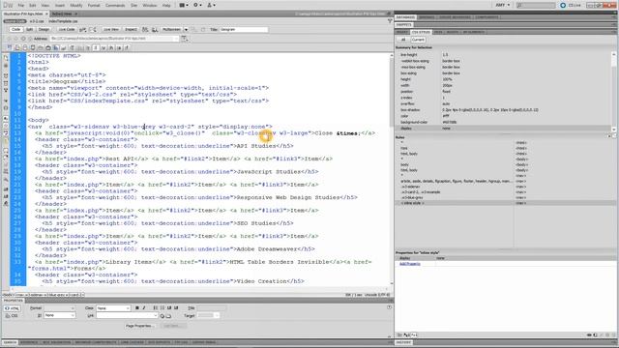619x348 pixels.
Task: Click the live view options icon beside address
Action: coord(185,39)
